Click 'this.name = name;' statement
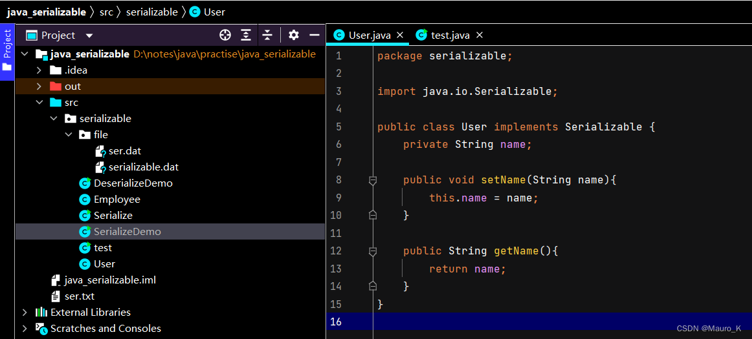Viewport: 752px width, 339px height. point(484,198)
